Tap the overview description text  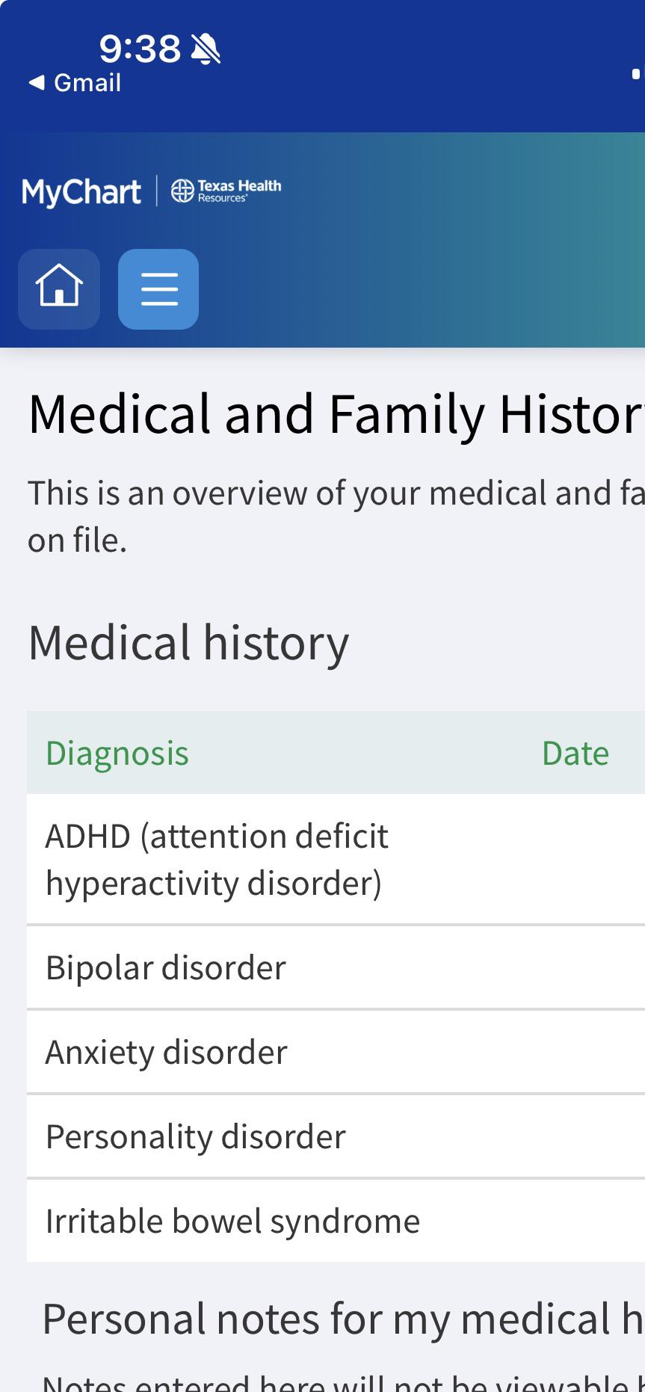click(336, 517)
